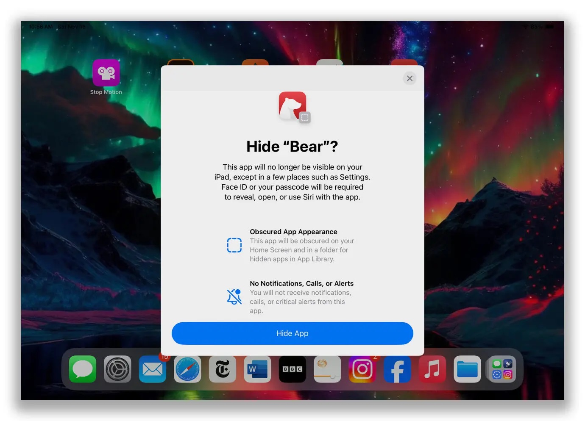The image size is (585, 421).
Task: Tap the Hide App button
Action: (292, 333)
